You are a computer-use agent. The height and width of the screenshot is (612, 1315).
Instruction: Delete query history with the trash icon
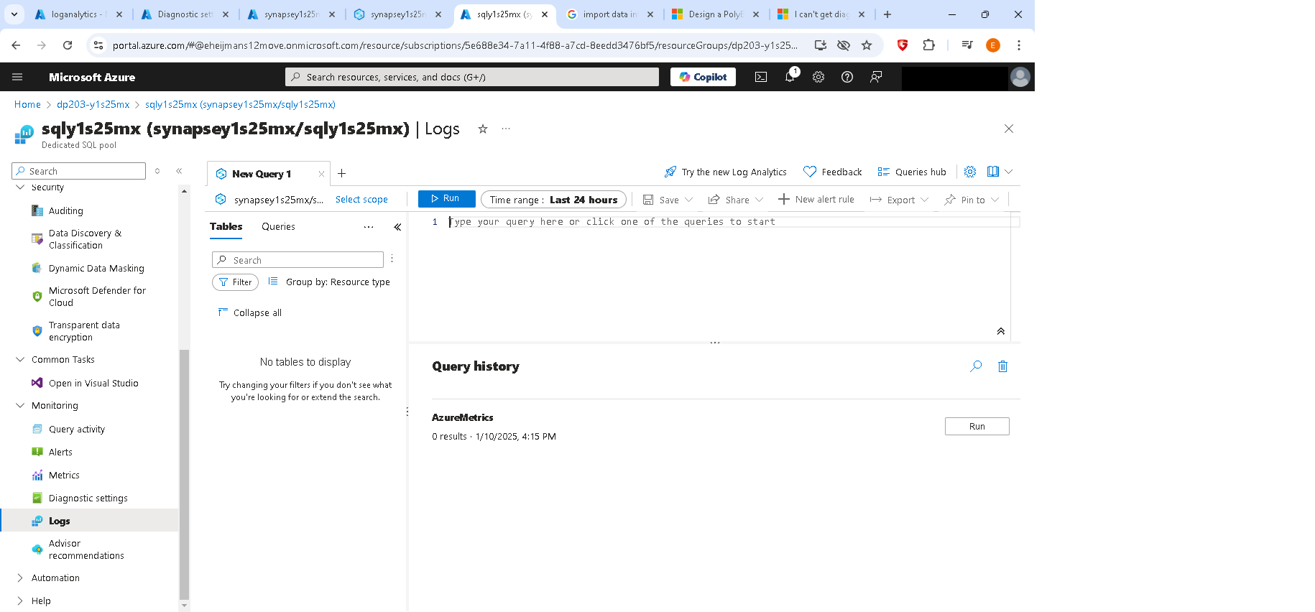1002,366
